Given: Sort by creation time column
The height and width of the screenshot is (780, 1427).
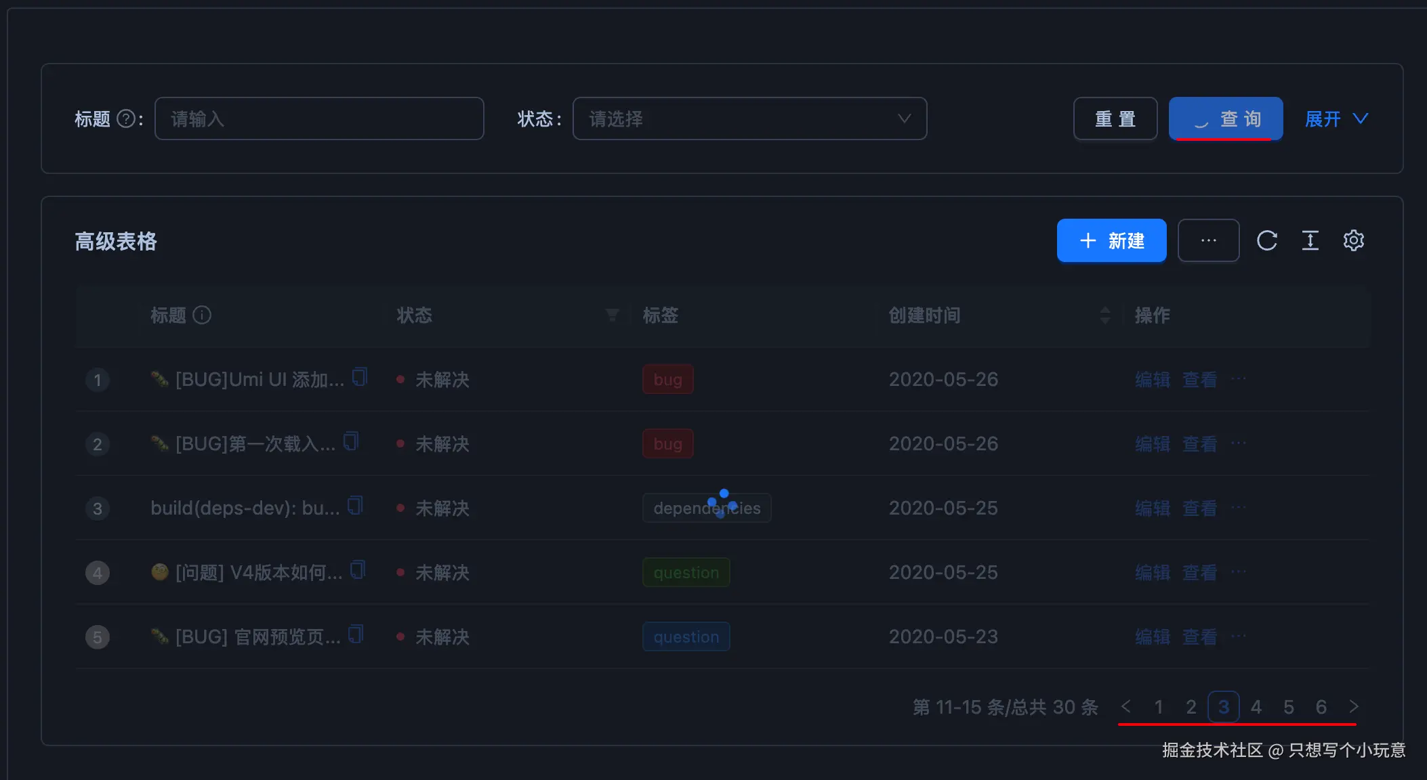Looking at the screenshot, I should click(1104, 315).
